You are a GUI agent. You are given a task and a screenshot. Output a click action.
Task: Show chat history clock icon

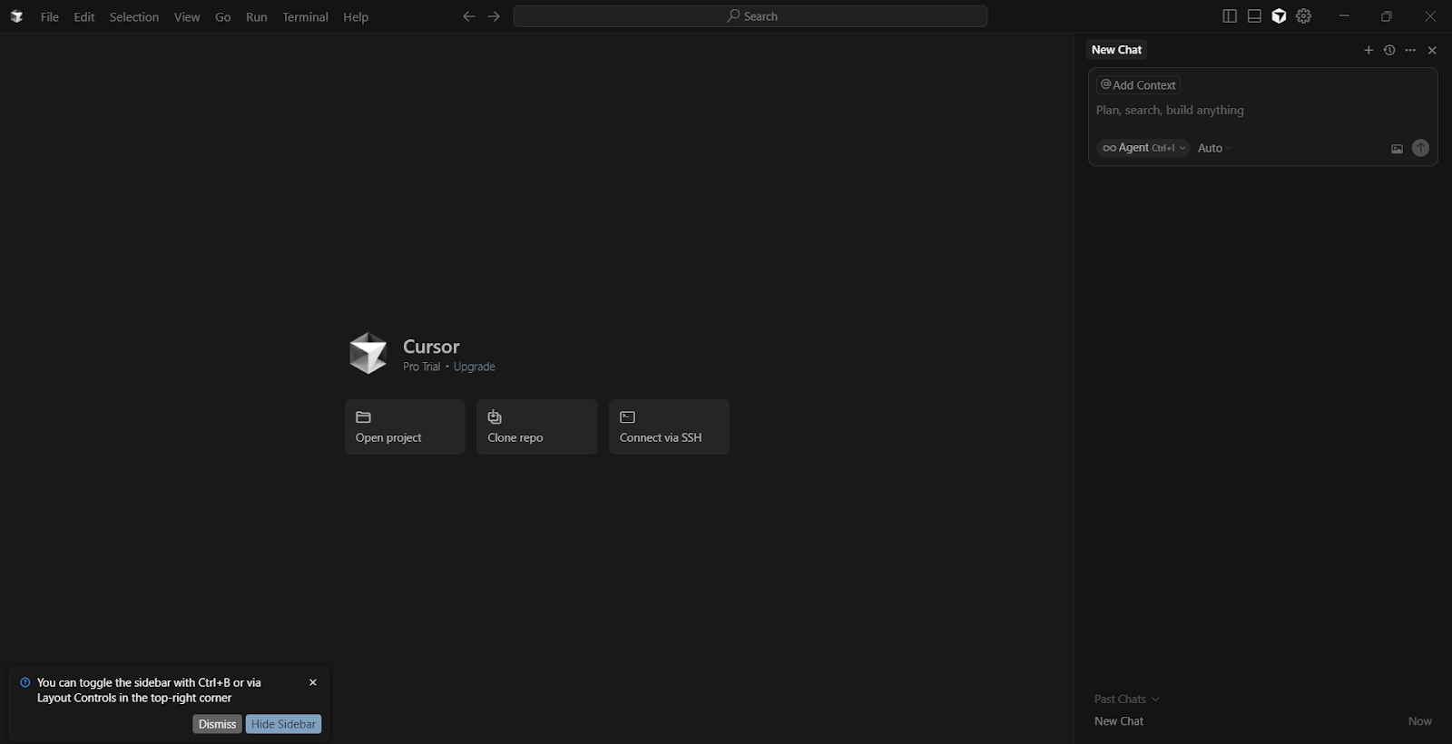1389,50
